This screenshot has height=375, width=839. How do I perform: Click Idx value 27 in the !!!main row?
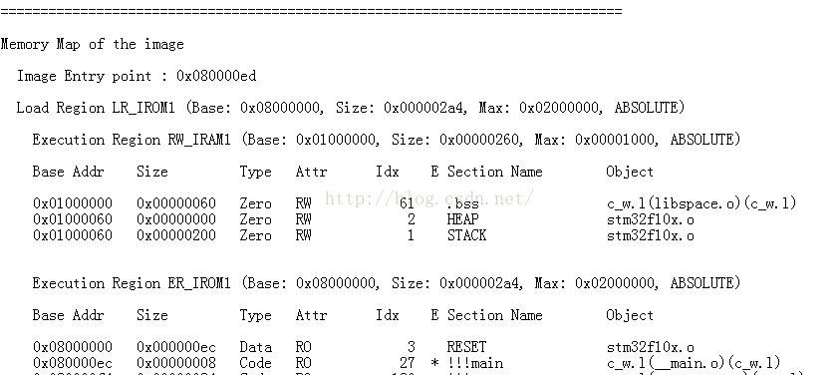pyautogui.click(x=407, y=363)
